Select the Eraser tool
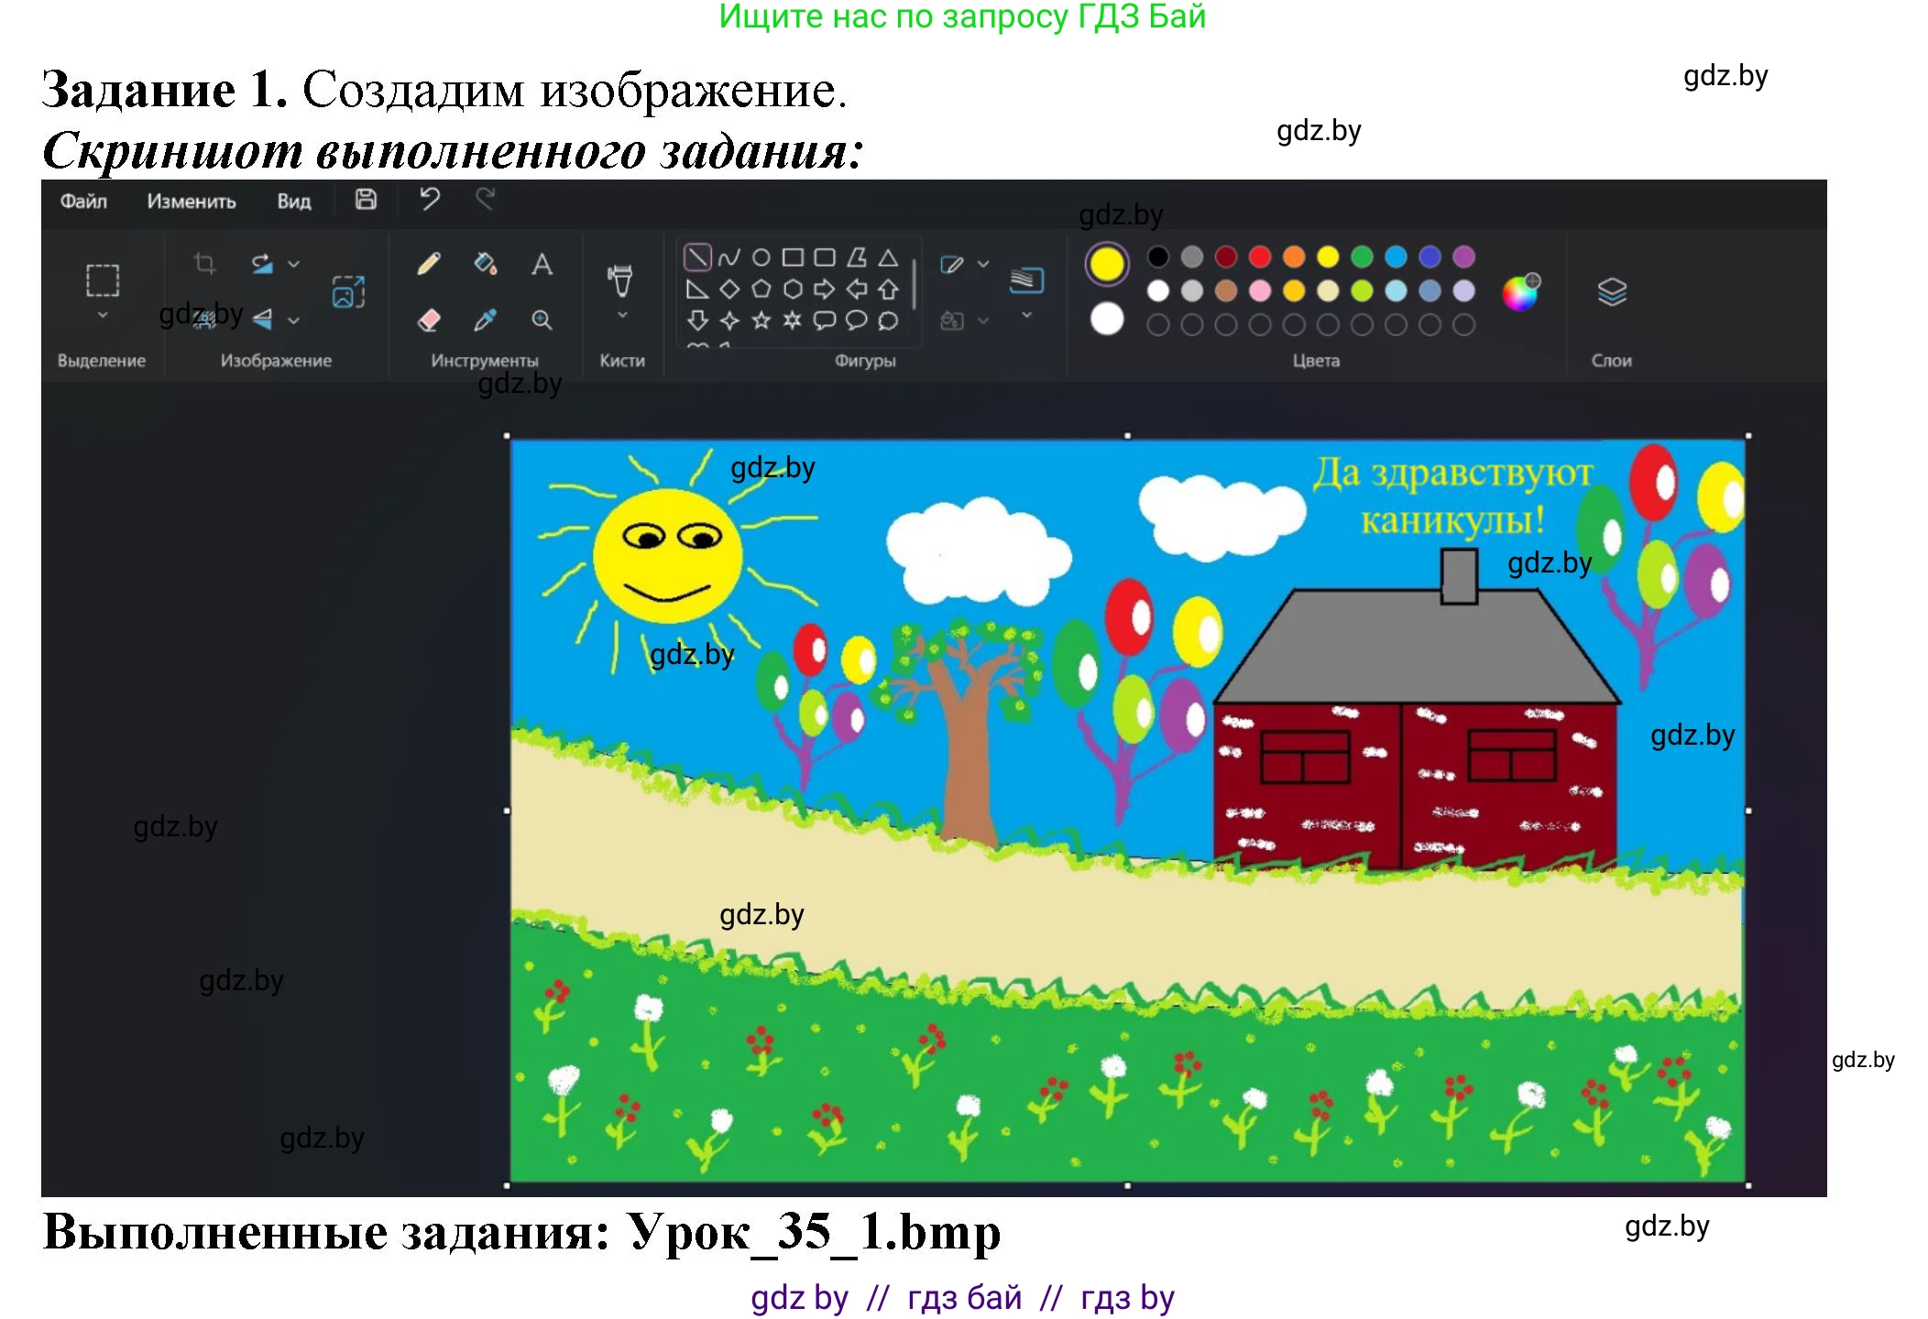The width and height of the screenshot is (1928, 1319). click(430, 321)
